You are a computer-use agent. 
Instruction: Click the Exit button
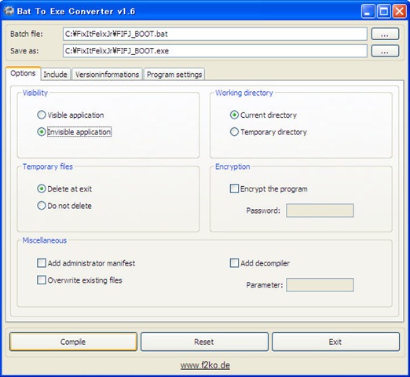point(336,342)
